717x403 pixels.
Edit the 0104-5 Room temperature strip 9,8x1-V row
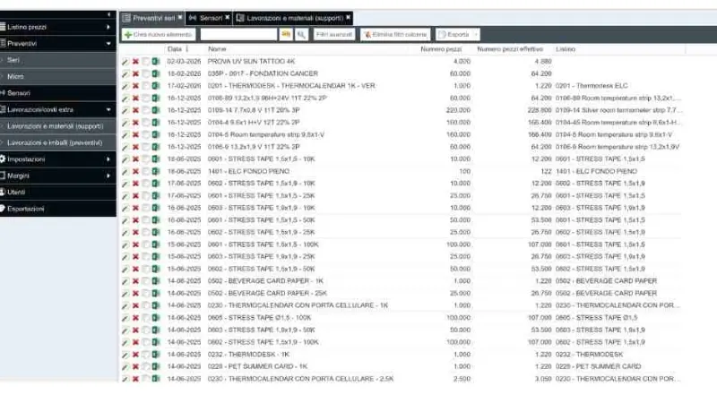point(125,135)
